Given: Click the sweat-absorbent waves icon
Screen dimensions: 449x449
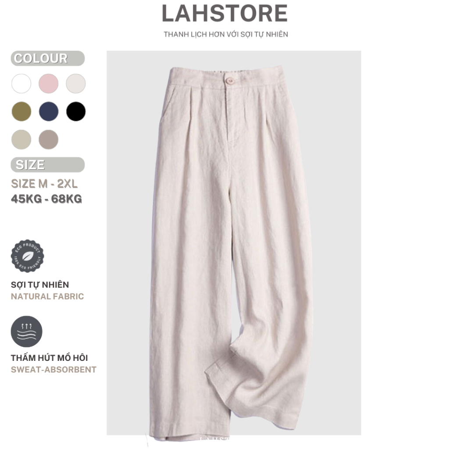Looking at the screenshot, I should tap(26, 331).
